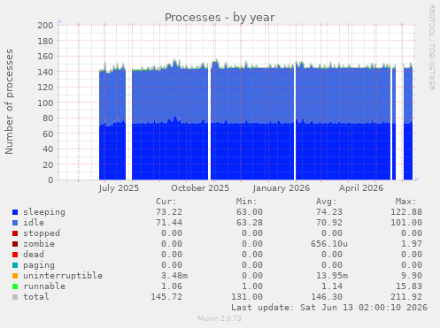This screenshot has width=440, height=328.
Task: Click the stopped legend color swatch
Action: coord(15,233)
